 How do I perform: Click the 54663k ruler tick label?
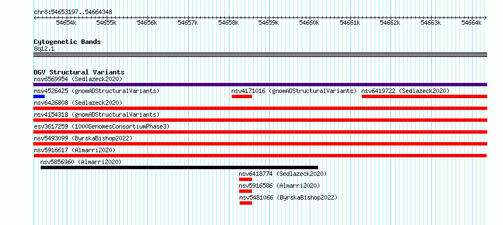431,23
